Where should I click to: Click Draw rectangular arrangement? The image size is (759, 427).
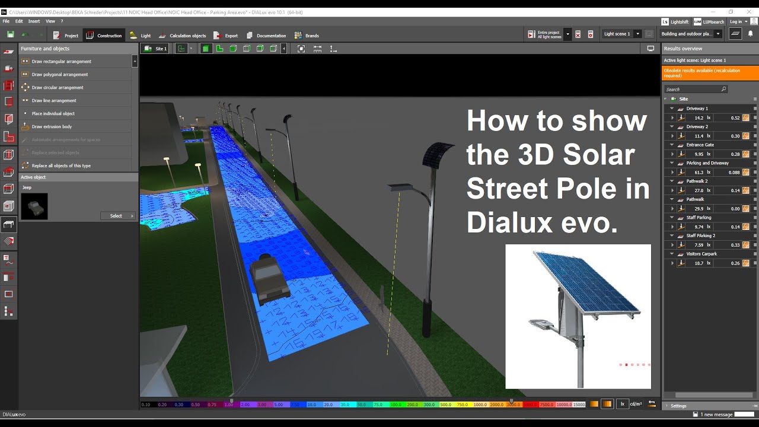point(75,61)
